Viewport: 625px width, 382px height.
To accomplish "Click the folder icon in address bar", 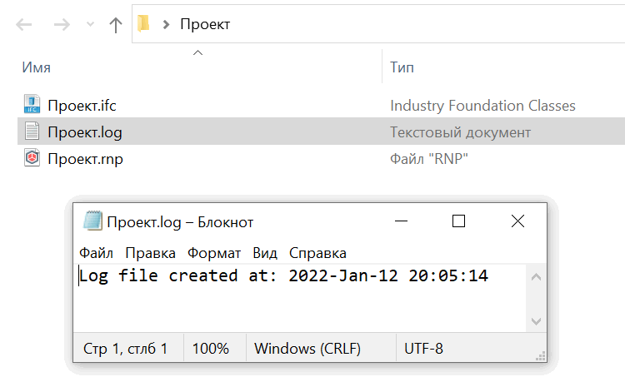I will tap(143, 23).
